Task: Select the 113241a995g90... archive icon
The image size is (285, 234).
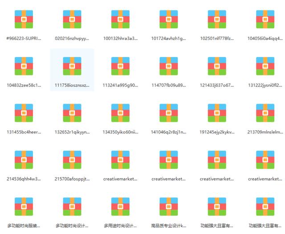Action: tap(120, 66)
